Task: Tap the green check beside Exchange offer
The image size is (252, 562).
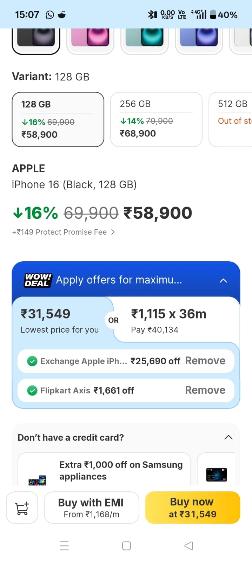Action: [32, 361]
